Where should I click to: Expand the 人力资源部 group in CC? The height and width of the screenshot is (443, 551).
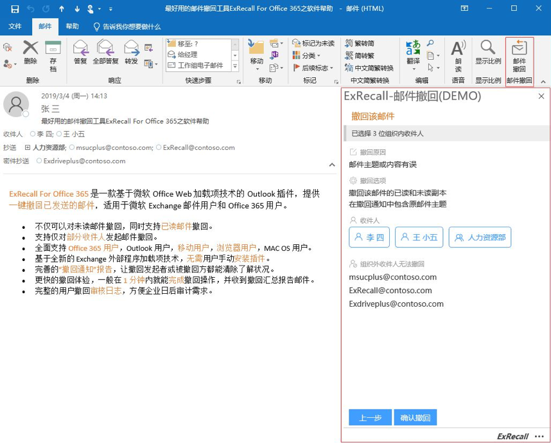pos(28,147)
